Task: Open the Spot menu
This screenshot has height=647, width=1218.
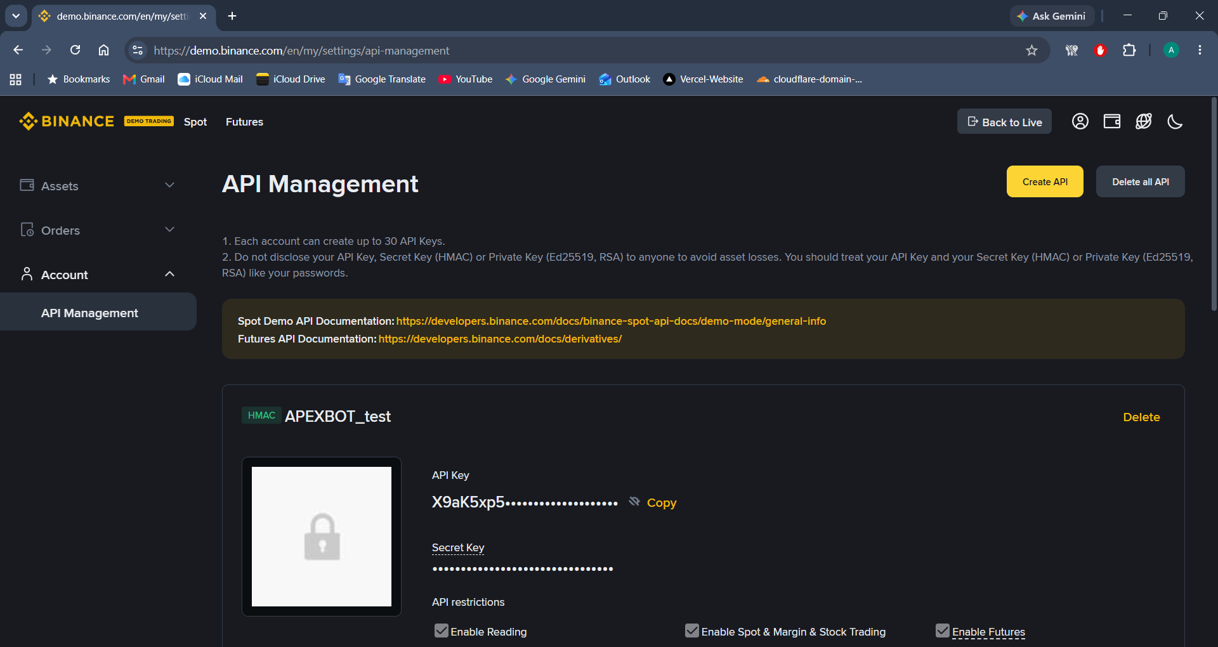Action: click(195, 122)
